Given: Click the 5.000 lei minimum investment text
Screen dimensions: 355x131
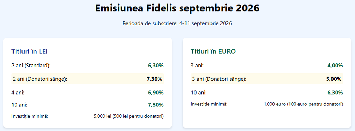Looking at the screenshot, I should coord(129,116).
